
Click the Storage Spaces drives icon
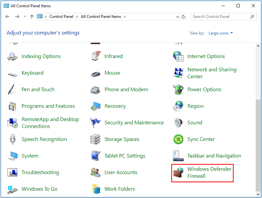(96, 139)
